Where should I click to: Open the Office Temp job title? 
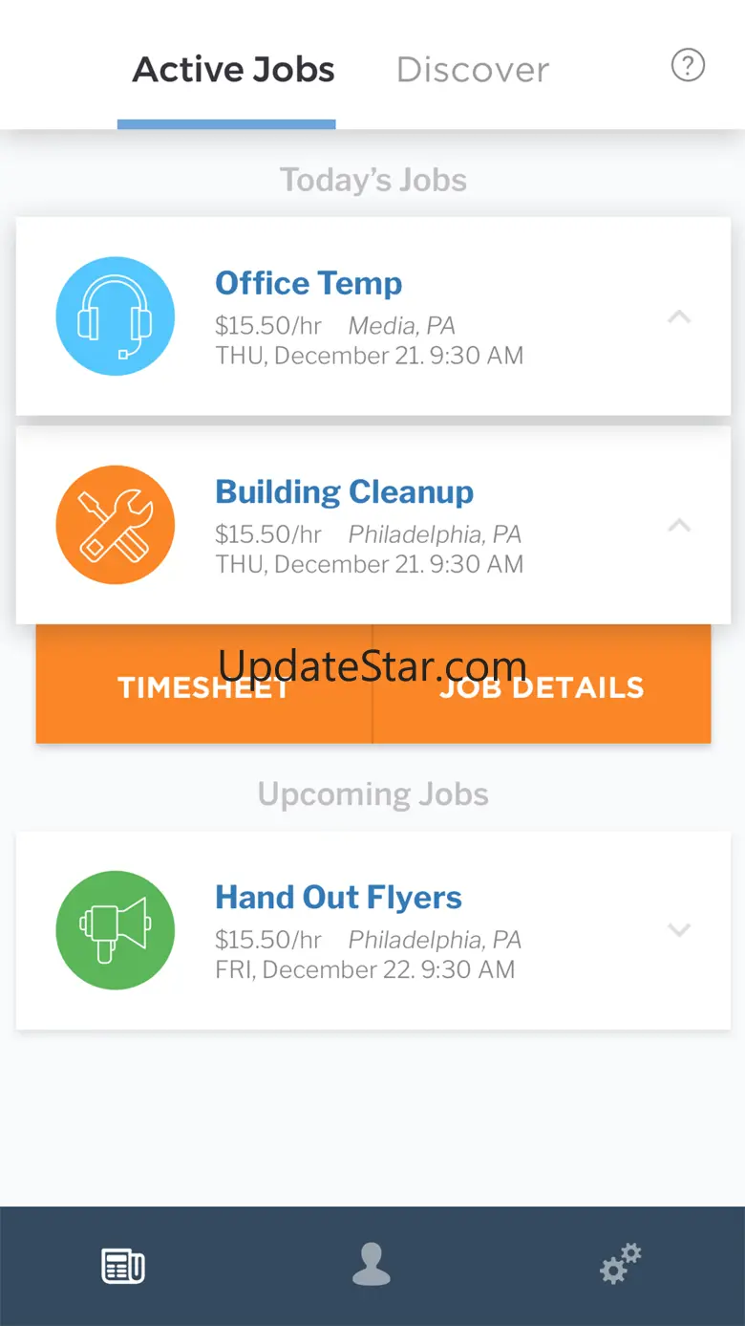(x=309, y=283)
